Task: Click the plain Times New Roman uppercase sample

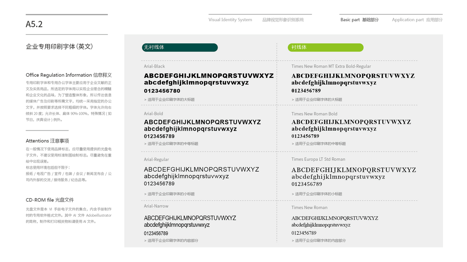Action: pos(335,218)
